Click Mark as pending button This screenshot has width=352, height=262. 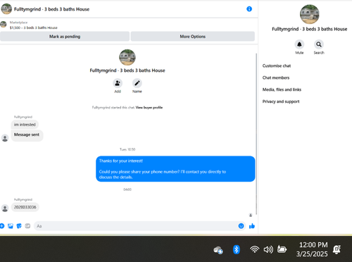tap(65, 37)
